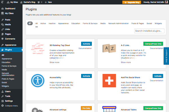Filter by Network Administration tab
Screen dimensions: 169x112
[118, 24]
